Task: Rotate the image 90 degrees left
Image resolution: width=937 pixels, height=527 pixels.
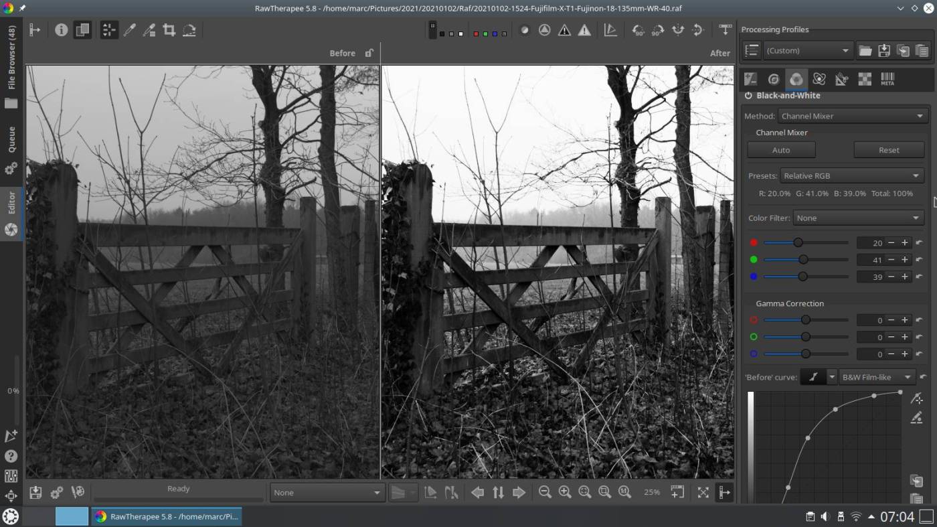Action: (x=638, y=30)
